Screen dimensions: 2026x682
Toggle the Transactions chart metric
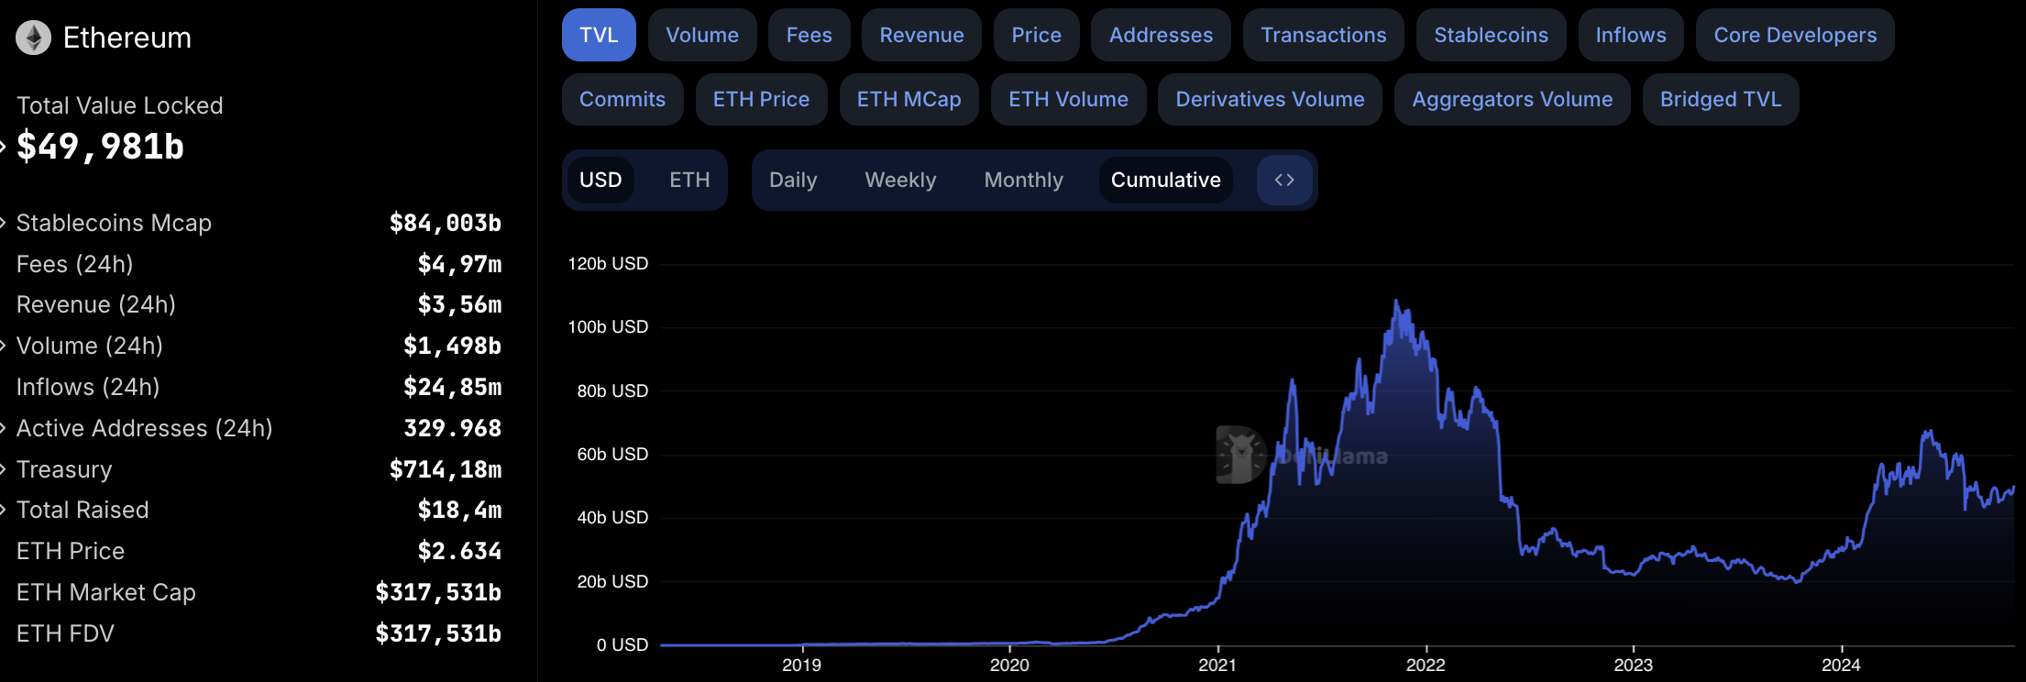point(1324,35)
